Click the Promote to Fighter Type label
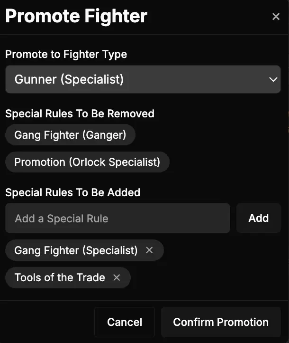The width and height of the screenshot is (289, 343). (66, 54)
